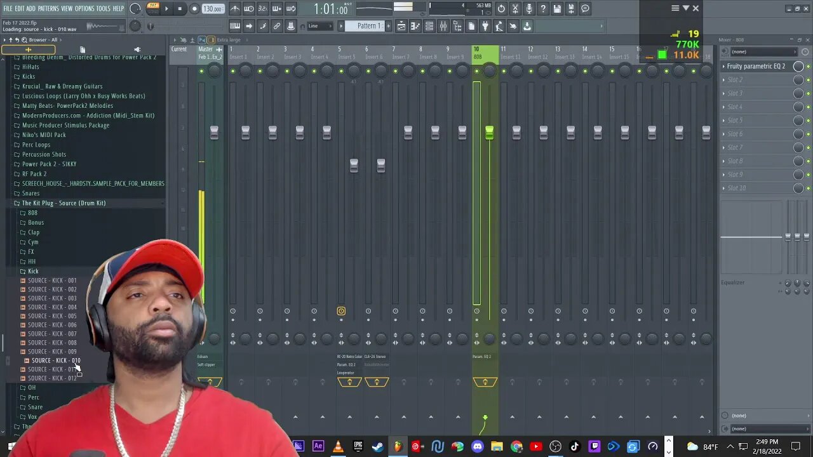This screenshot has height=457, width=813.
Task: Open Steam from the taskbar
Action: click(378, 447)
